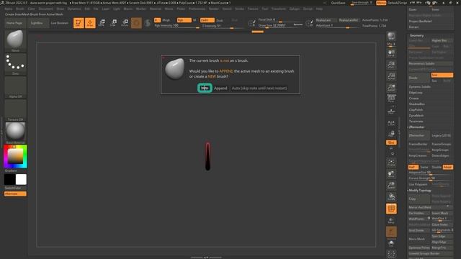Select the black main color swatch
The width and height of the screenshot is (461, 259).
9,179
